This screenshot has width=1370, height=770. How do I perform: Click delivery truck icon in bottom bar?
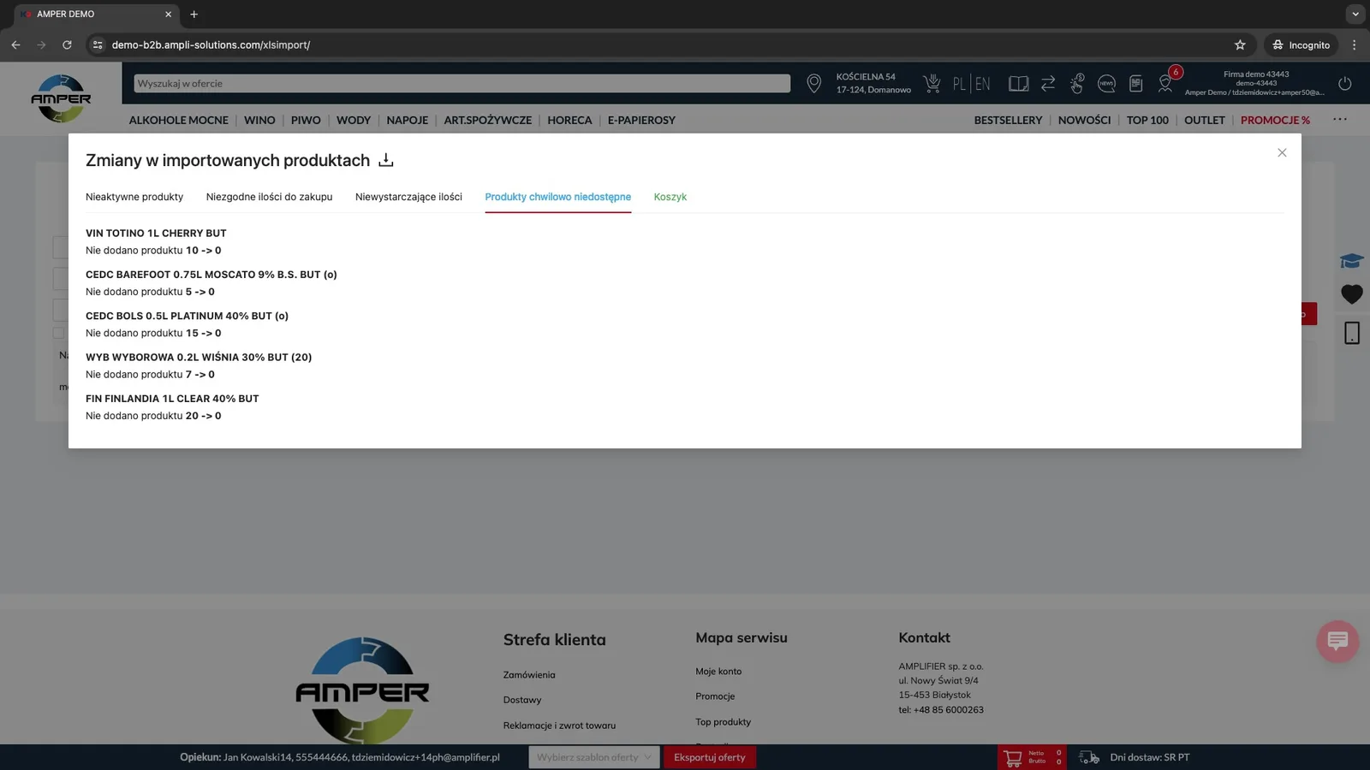(x=1089, y=757)
